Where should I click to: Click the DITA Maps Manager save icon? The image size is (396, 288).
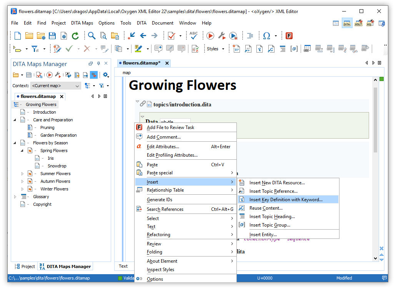(x=29, y=75)
